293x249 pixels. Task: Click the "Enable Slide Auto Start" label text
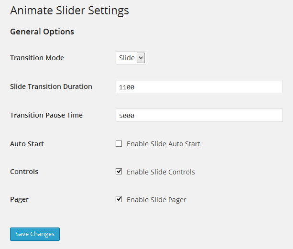163,144
